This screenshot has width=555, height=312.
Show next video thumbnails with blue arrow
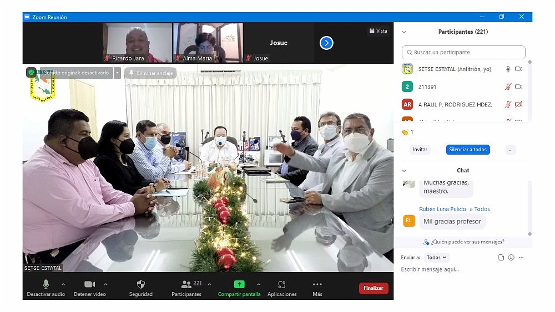tap(326, 43)
